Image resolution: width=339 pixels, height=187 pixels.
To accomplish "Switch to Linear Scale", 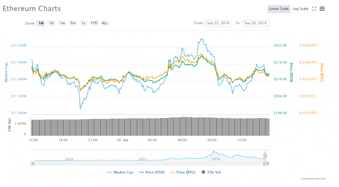I will click(x=278, y=9).
